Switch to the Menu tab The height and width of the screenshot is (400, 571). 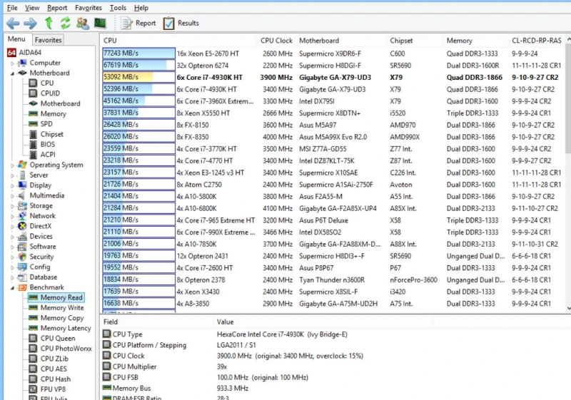(16, 39)
